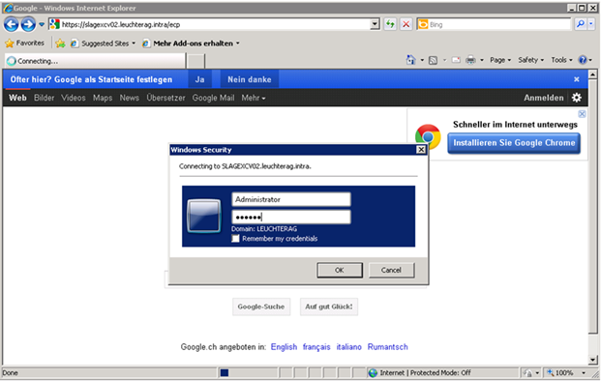601x381 pixels.
Task: Open News in Google navigation bar
Action: coord(129,98)
